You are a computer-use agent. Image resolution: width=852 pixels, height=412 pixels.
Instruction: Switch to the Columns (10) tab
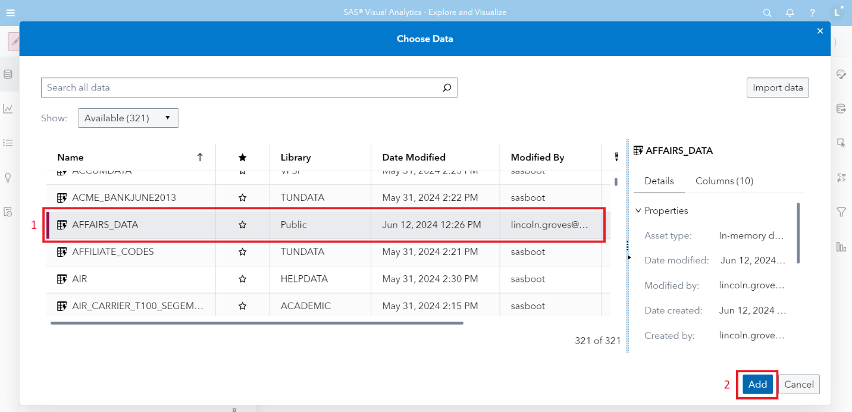click(724, 181)
